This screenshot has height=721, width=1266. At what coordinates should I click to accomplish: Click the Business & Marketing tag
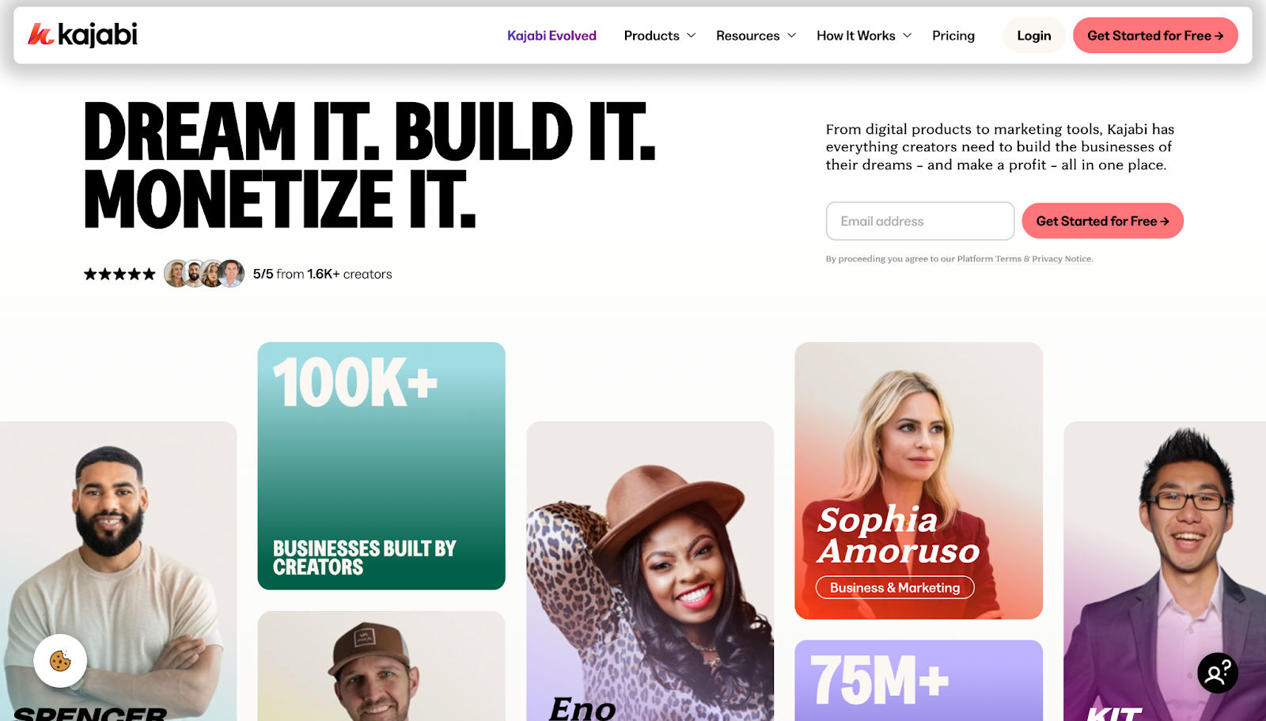(895, 587)
